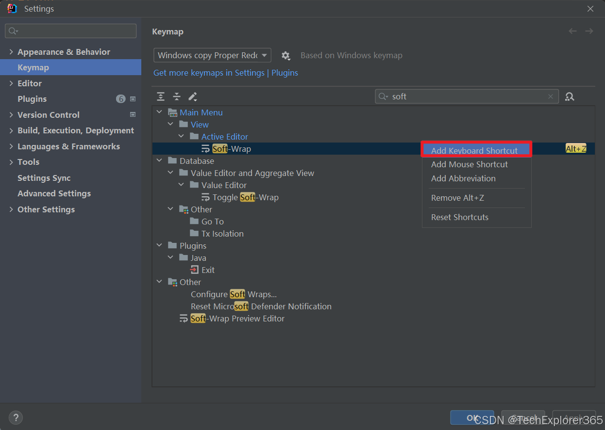Select Keymap in the settings sidebar

pos(70,67)
